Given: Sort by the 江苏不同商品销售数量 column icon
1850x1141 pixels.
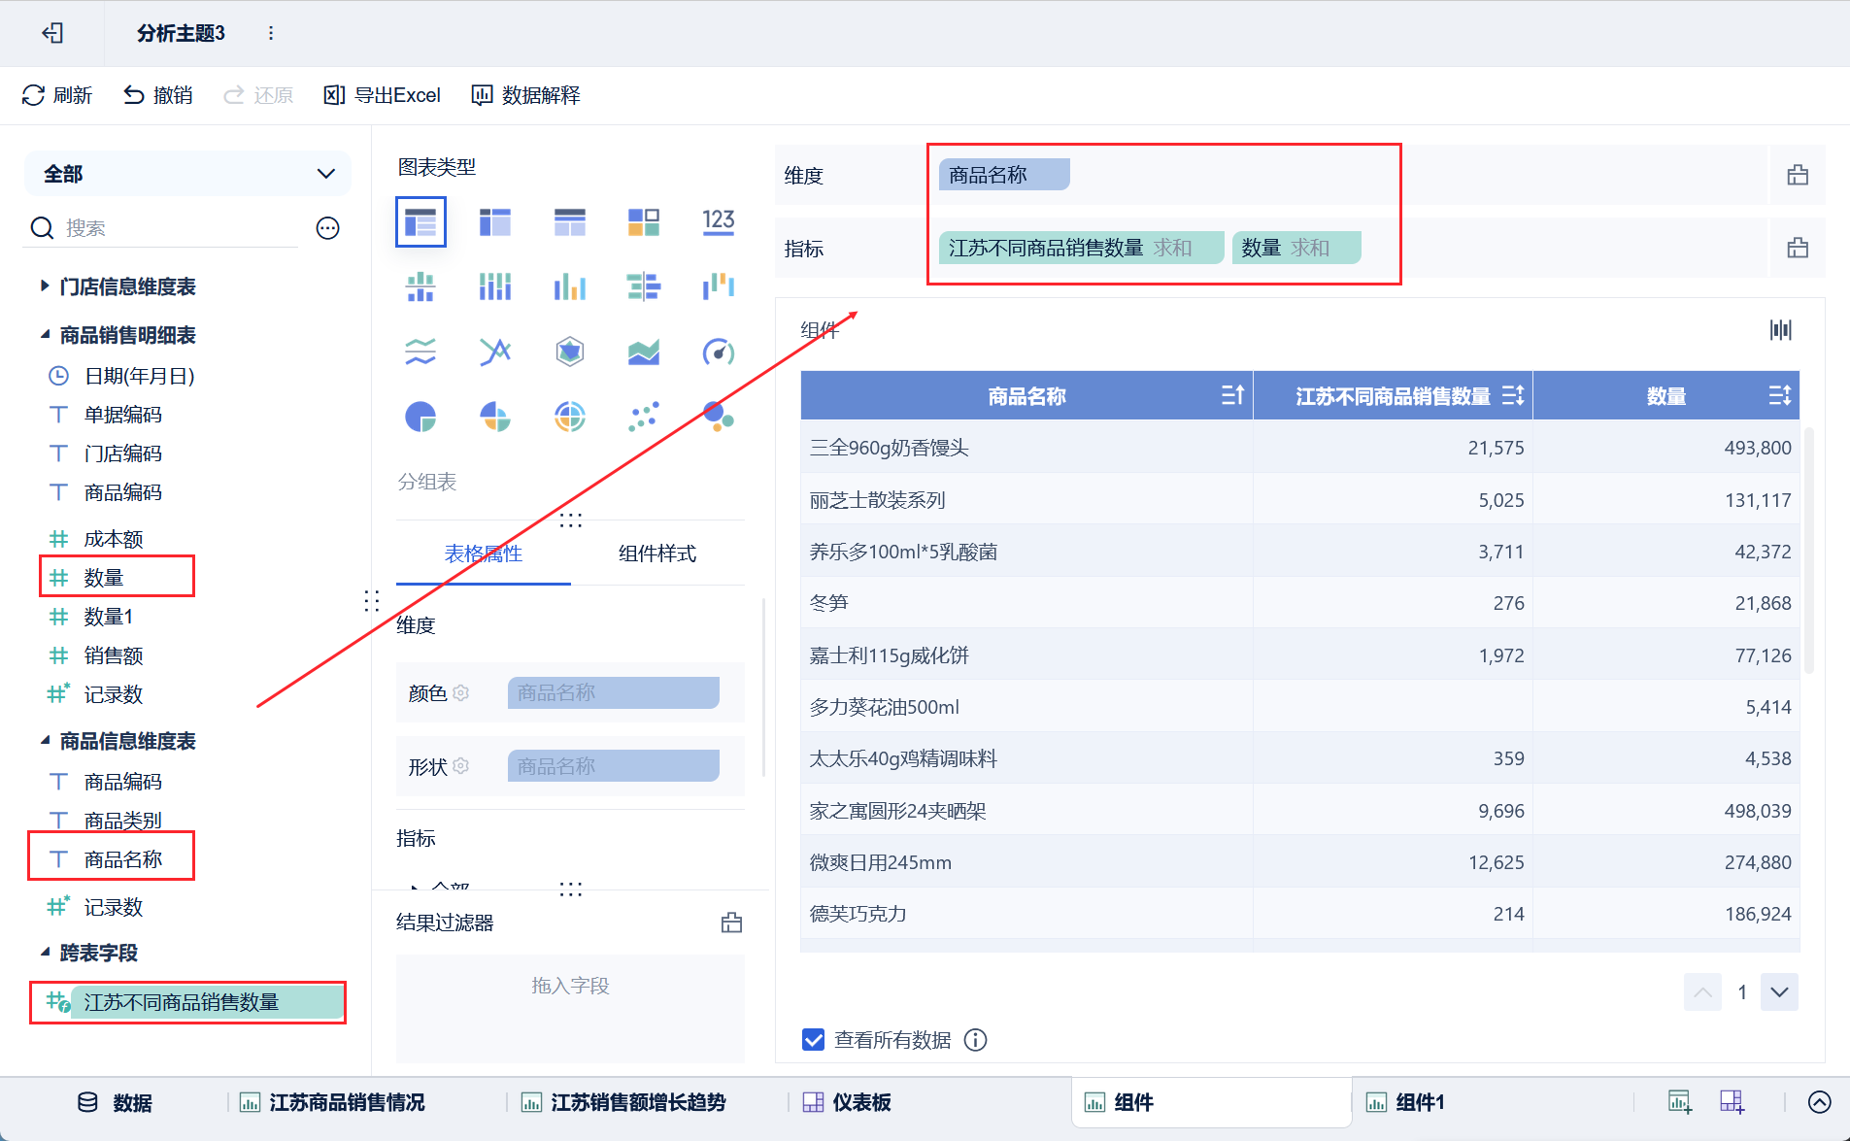Looking at the screenshot, I should coord(1513,395).
